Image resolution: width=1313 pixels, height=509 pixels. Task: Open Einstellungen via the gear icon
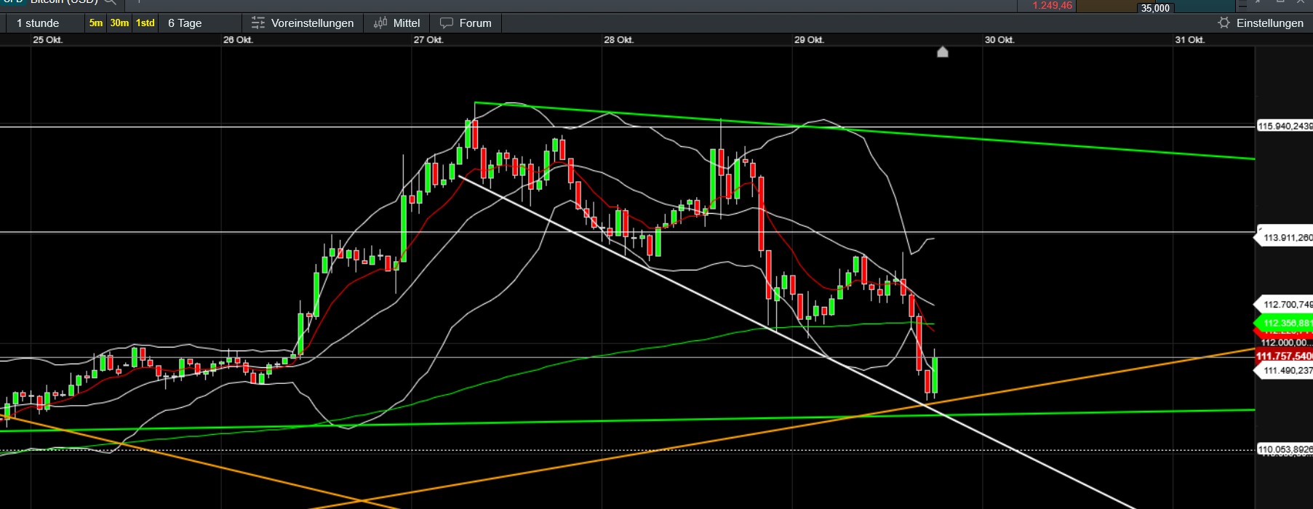pos(1224,23)
